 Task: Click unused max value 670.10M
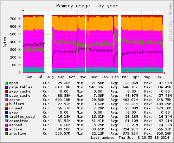pos(164,108)
